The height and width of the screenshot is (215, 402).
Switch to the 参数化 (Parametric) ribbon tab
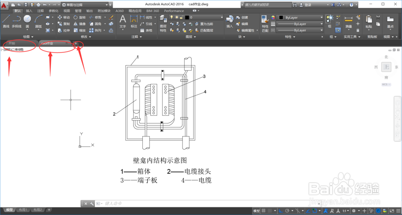(53, 11)
